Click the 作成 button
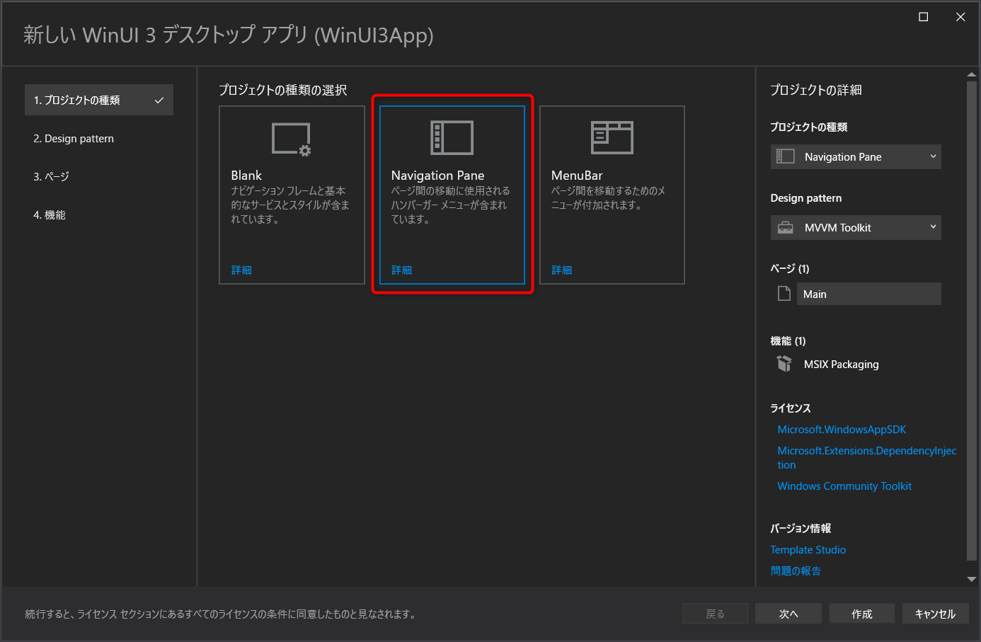 862,614
